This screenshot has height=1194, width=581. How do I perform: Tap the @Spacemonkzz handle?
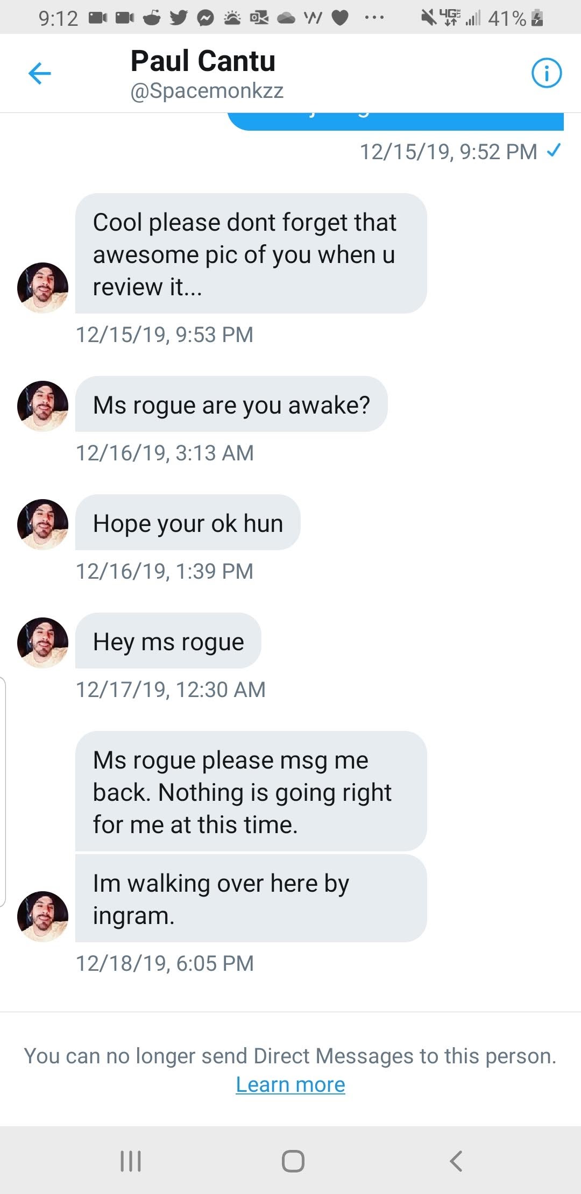(207, 91)
